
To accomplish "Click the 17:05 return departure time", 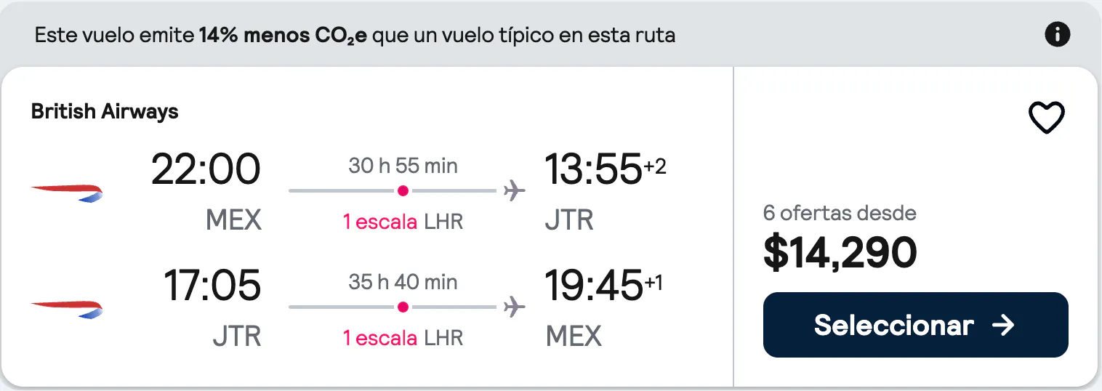I will pyautogui.click(x=212, y=285).
